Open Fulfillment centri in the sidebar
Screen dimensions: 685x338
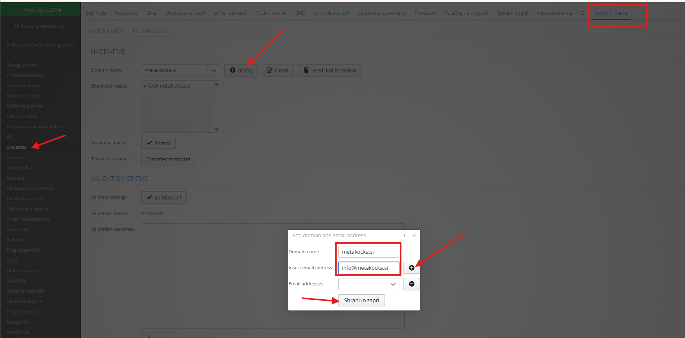point(25,106)
